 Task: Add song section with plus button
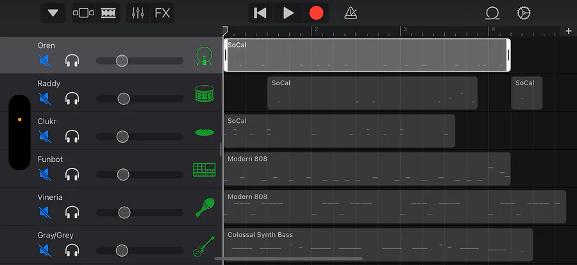coord(568,31)
